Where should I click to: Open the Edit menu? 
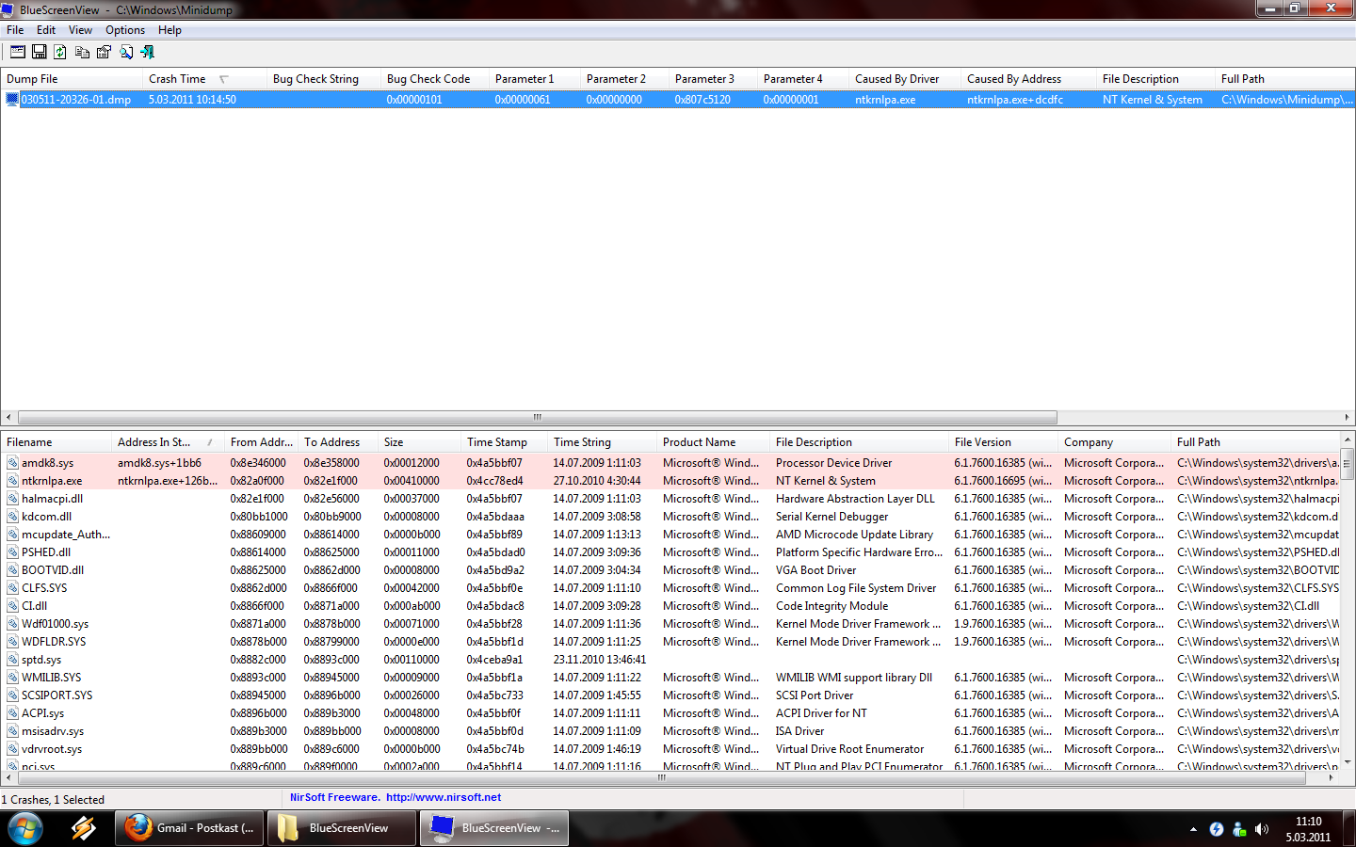pos(46,30)
